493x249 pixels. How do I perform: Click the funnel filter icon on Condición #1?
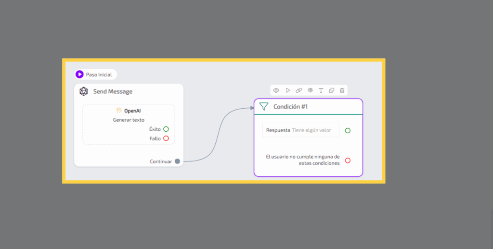[x=264, y=107]
